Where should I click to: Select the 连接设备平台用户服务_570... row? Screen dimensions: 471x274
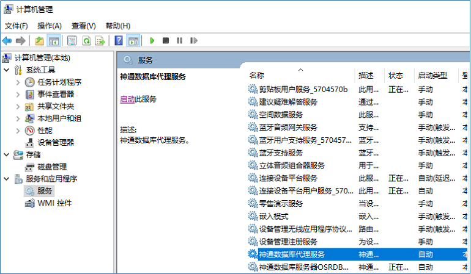pos(357,191)
